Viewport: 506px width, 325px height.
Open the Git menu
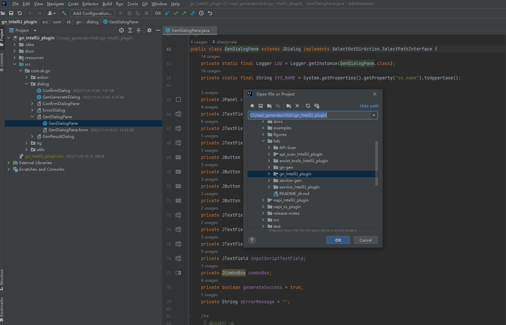[x=145, y=4]
